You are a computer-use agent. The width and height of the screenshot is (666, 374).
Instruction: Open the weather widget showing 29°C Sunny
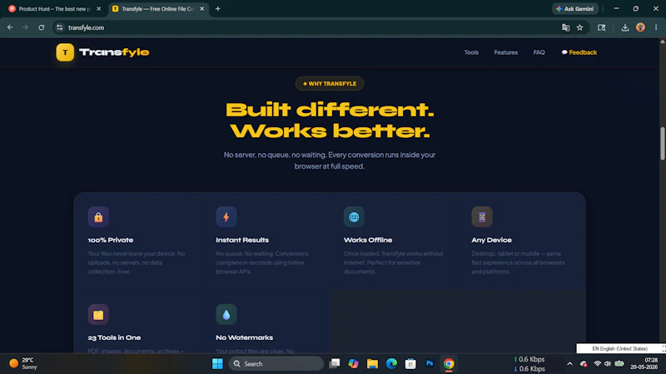click(x=23, y=363)
